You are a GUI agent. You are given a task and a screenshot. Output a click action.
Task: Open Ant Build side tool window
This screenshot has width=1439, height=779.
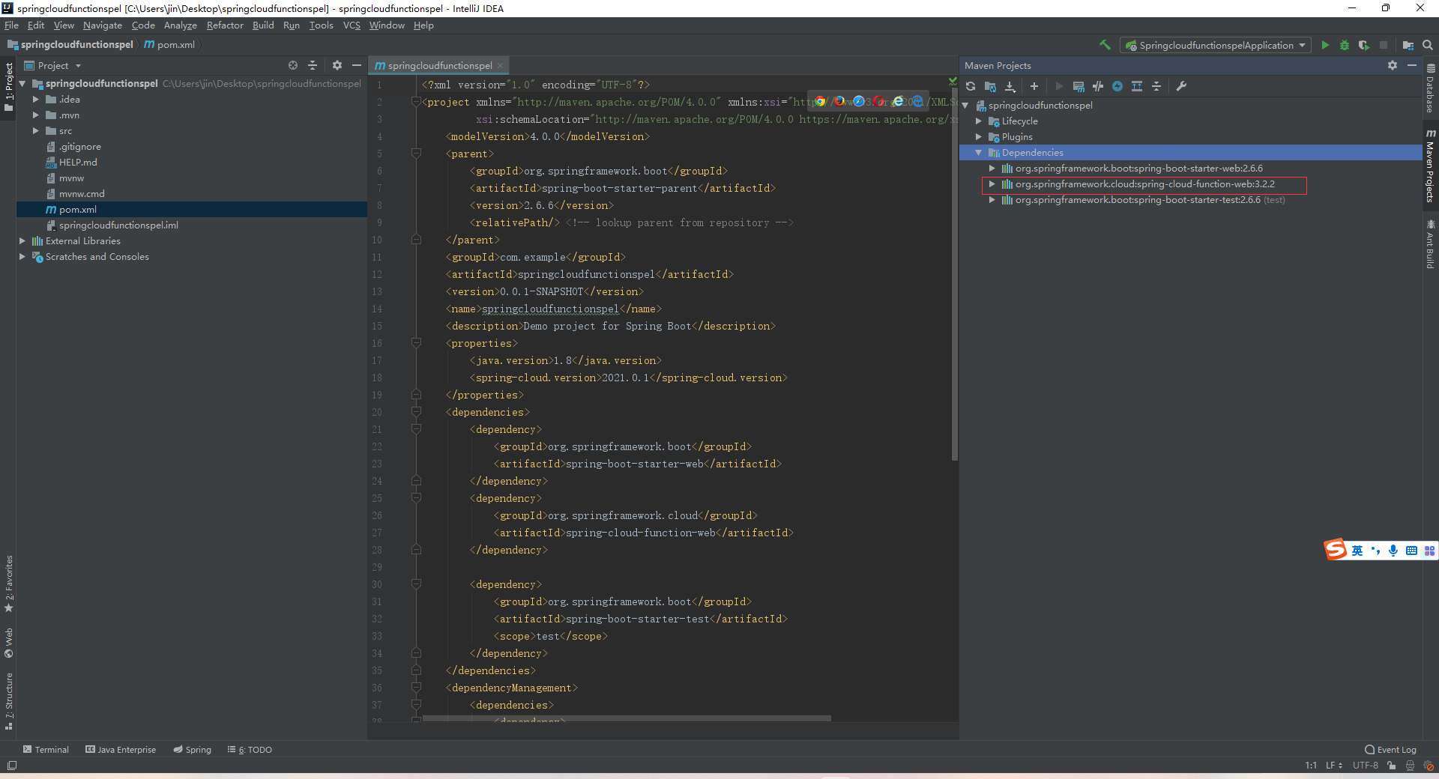(1431, 244)
